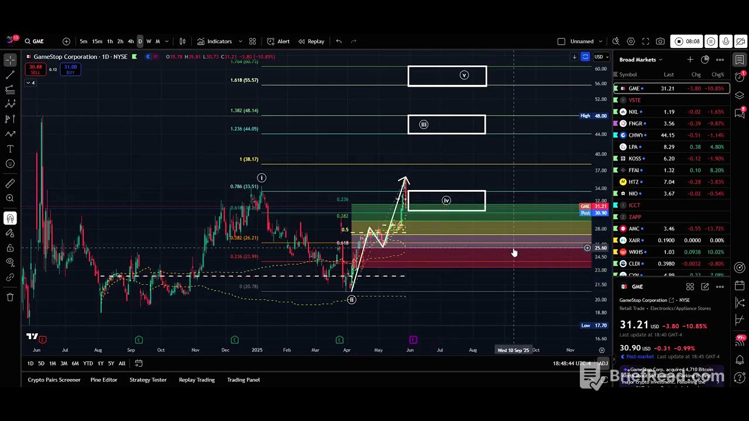The width and height of the screenshot is (749, 421).
Task: Select the text annotation tool
Action: click(10, 149)
